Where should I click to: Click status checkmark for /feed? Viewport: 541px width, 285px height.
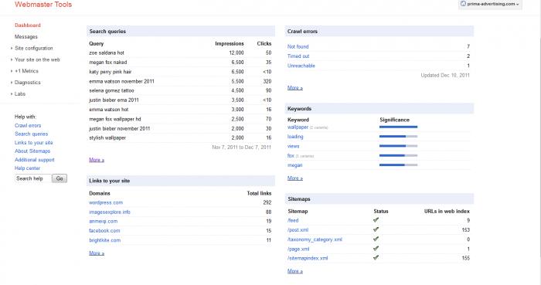click(376, 220)
